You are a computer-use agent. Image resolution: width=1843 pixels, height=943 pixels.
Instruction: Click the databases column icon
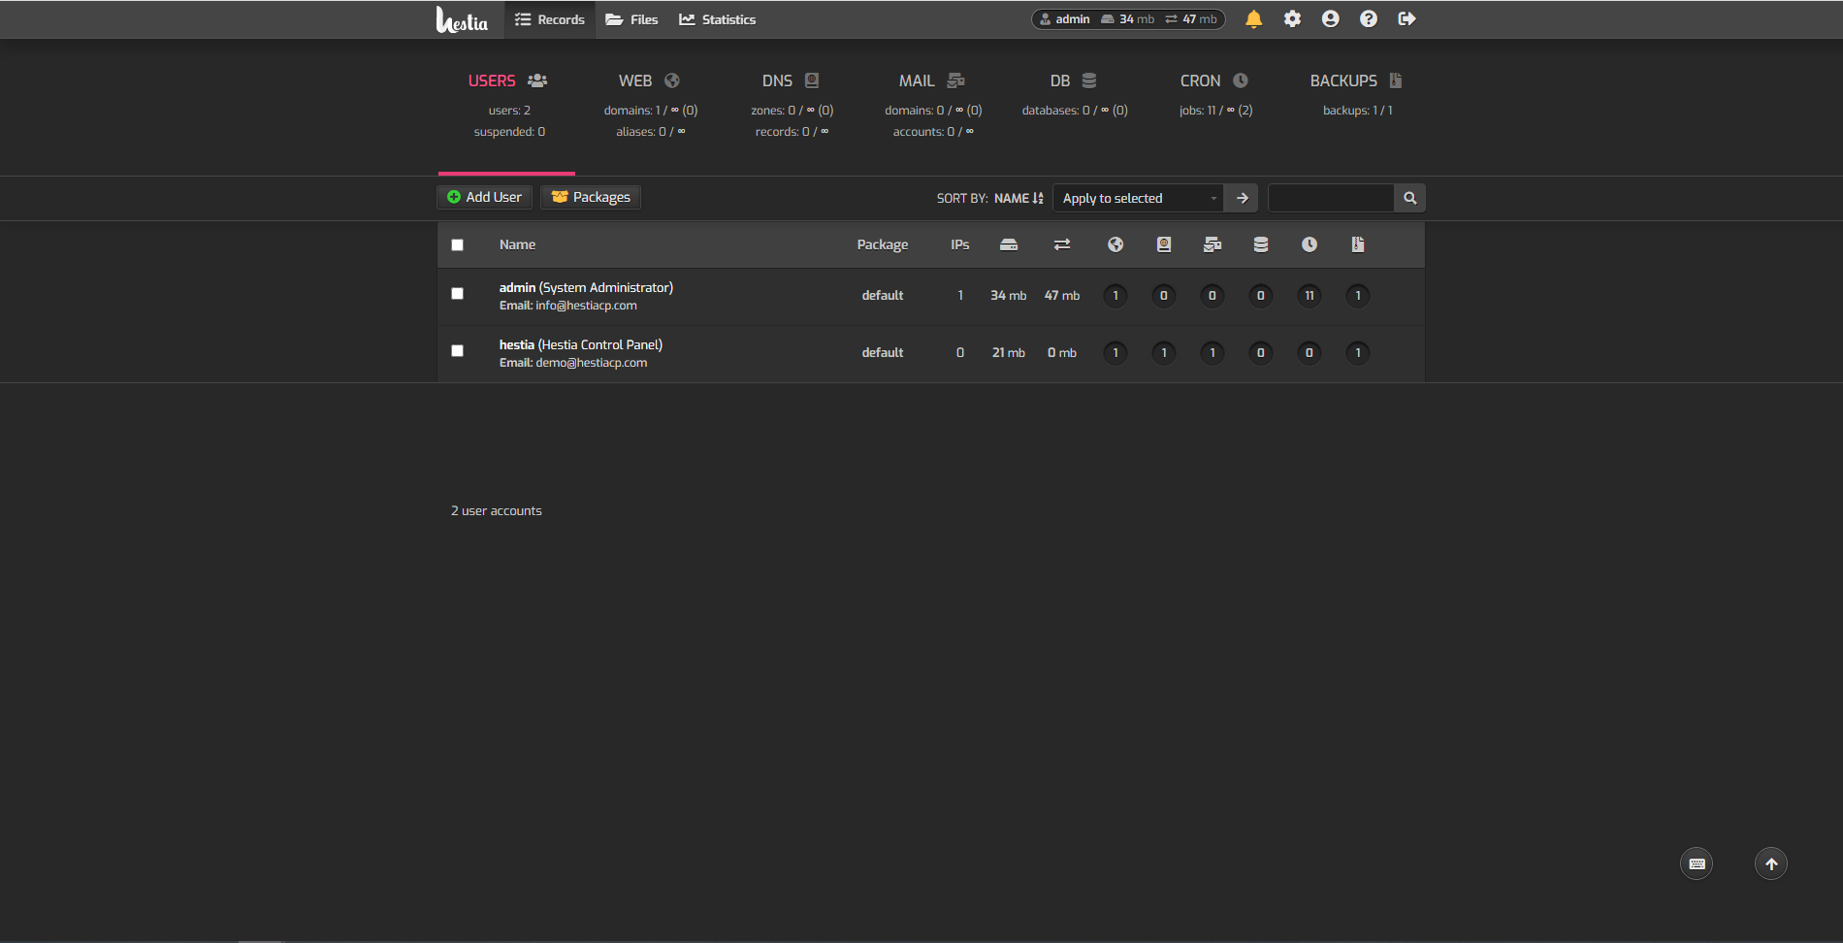click(1261, 244)
